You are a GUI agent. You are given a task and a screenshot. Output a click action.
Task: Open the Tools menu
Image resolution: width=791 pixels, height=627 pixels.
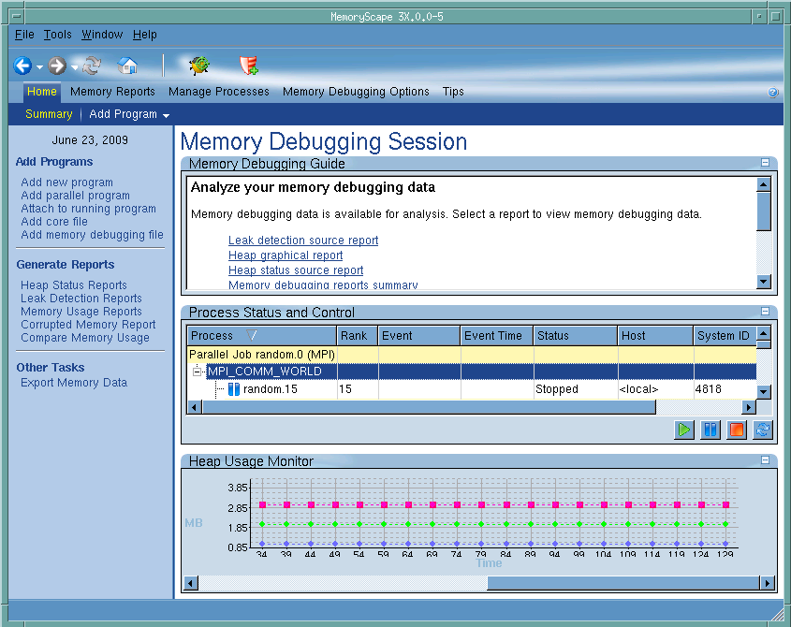coord(57,35)
